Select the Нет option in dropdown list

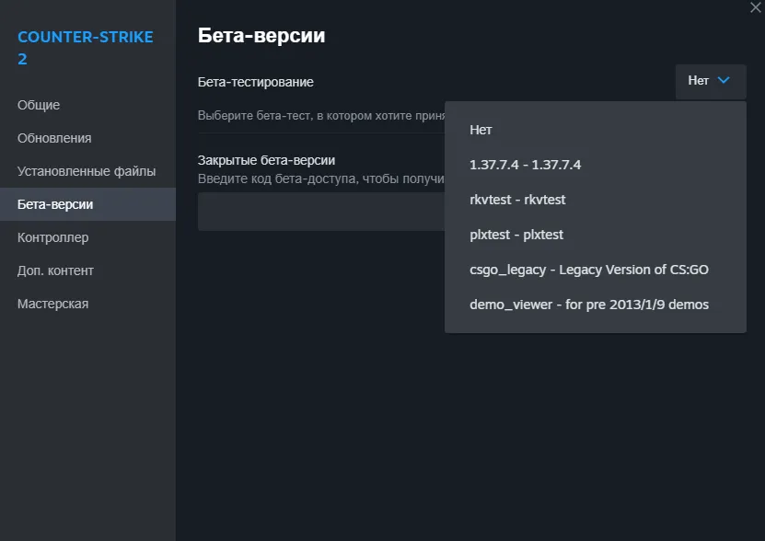pos(596,130)
